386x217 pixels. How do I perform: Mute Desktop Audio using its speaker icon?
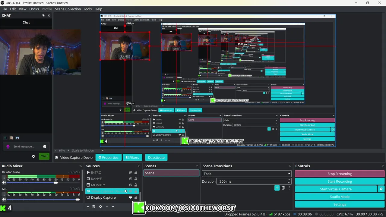[4, 183]
